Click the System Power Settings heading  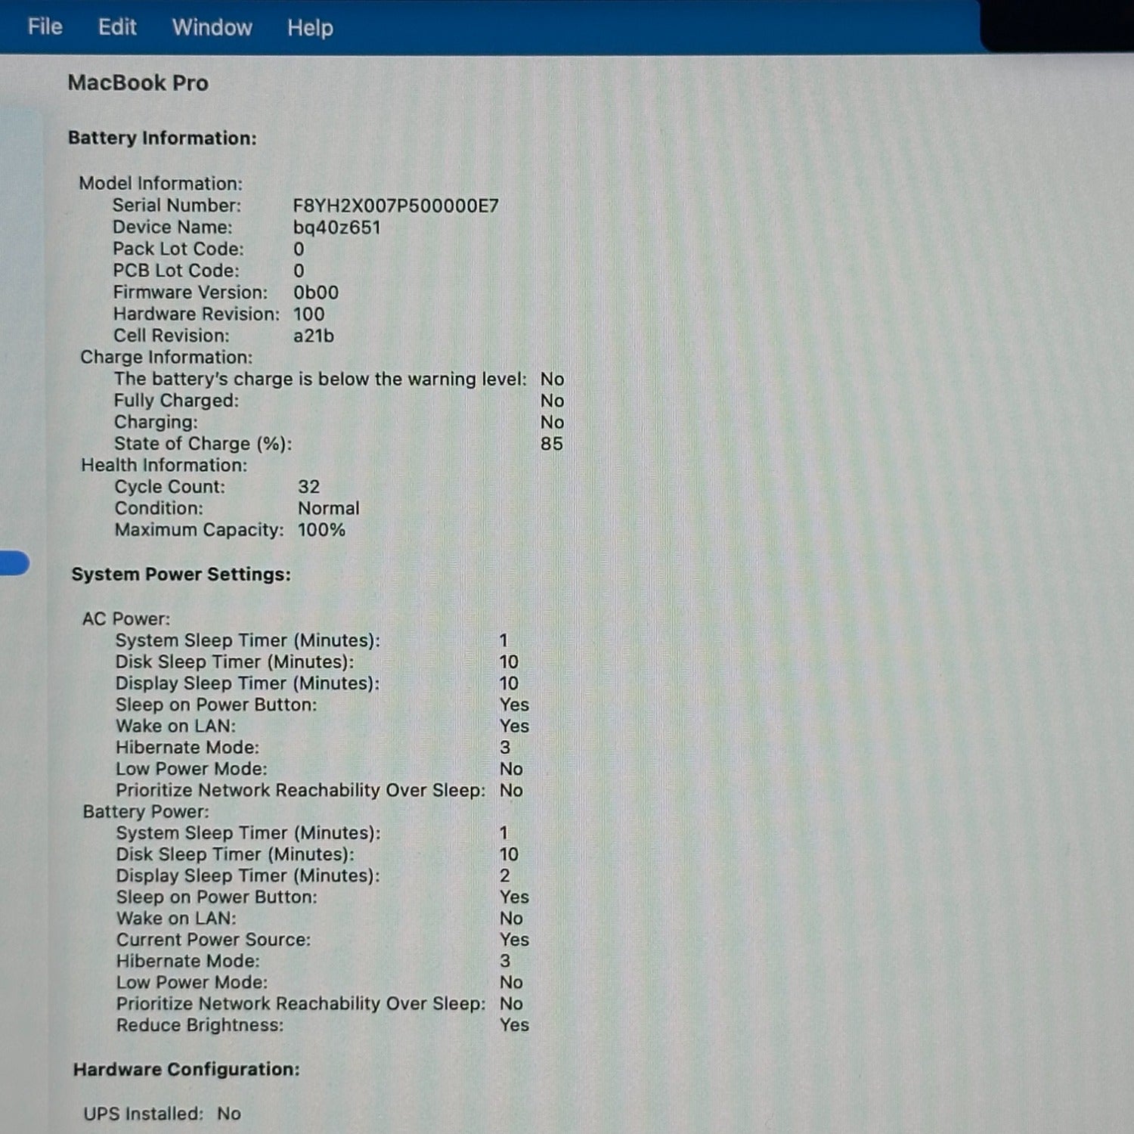(181, 574)
